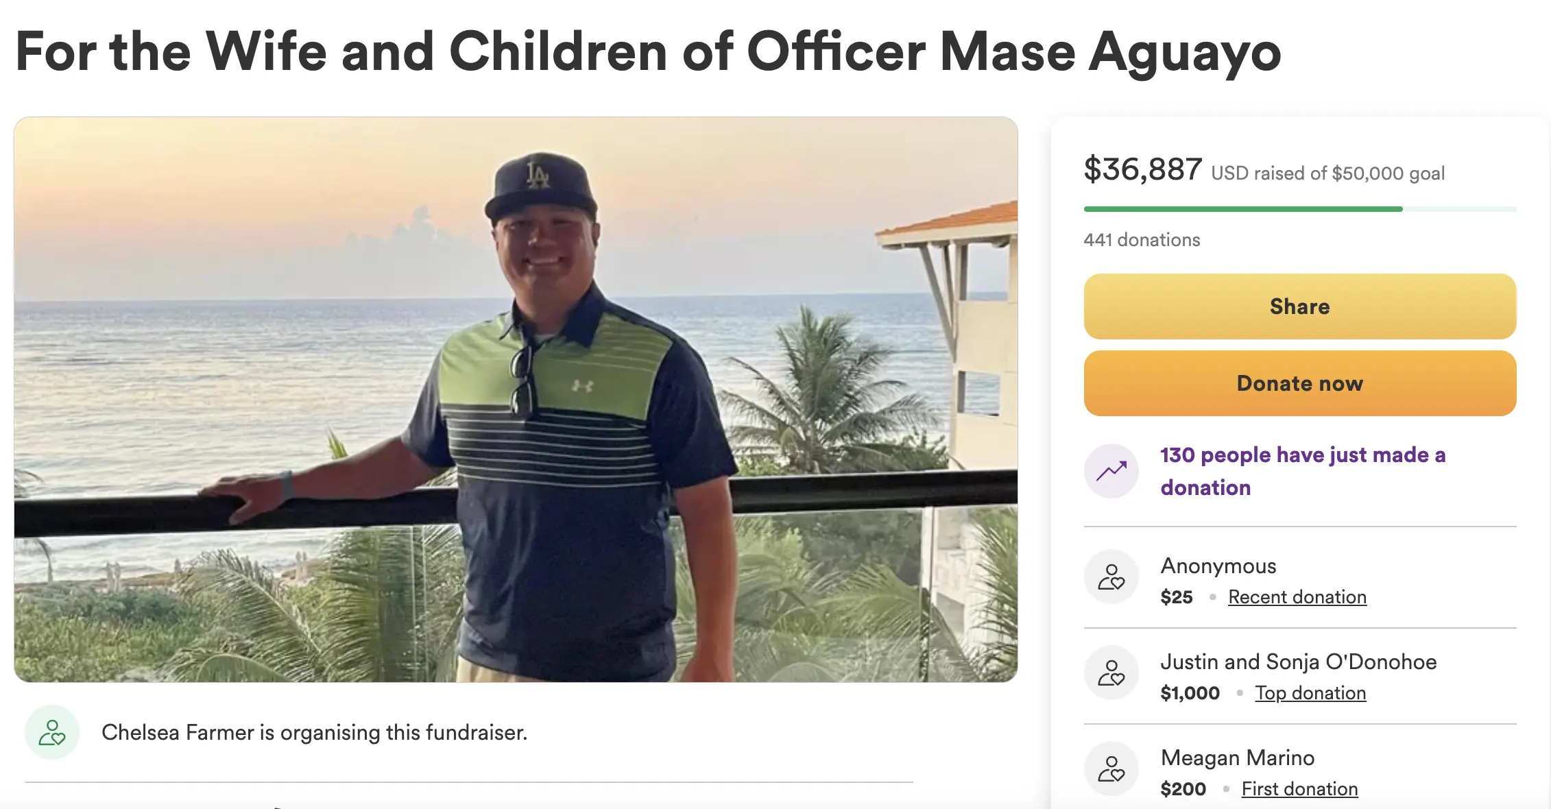Click the Justin and Sonja O'Donohoe donor name
The image size is (1551, 809).
[x=1298, y=662]
